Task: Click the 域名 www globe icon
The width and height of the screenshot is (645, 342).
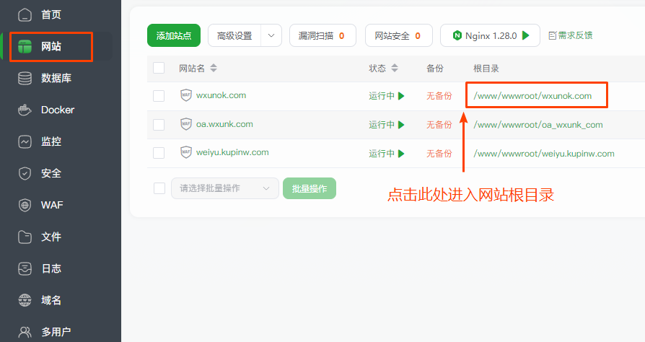Action: click(25, 300)
